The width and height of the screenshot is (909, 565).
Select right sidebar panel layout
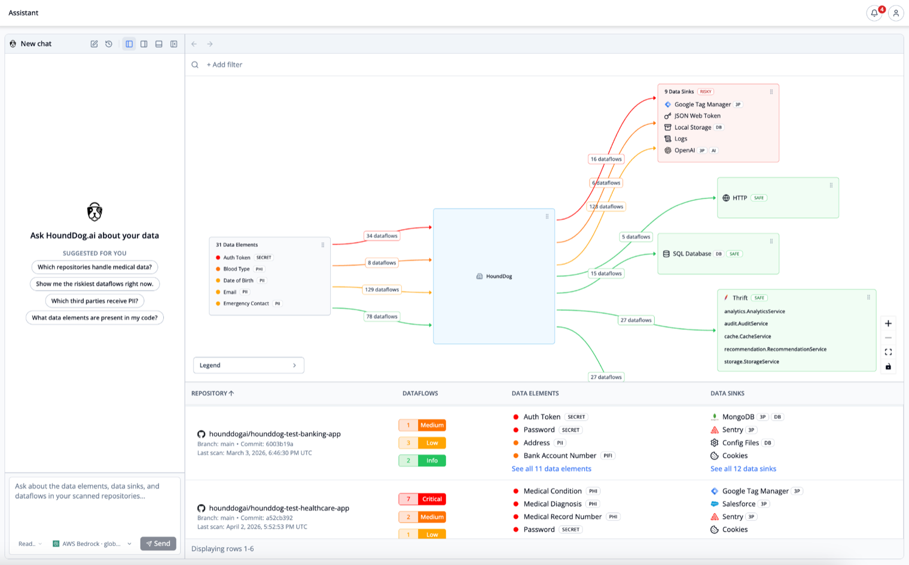pos(144,44)
